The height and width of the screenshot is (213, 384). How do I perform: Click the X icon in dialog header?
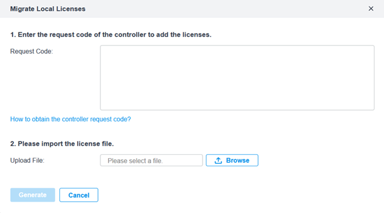(371, 9)
